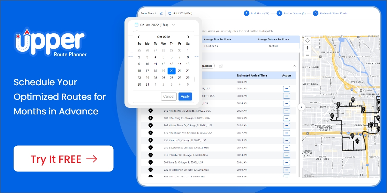Click stop marker 4 in the stops list
The width and height of the screenshot is (387, 193).
tap(151, 111)
